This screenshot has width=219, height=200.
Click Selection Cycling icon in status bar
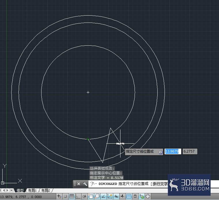click(141, 196)
